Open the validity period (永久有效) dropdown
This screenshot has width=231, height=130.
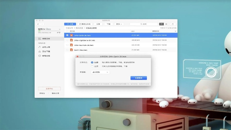(x=101, y=72)
